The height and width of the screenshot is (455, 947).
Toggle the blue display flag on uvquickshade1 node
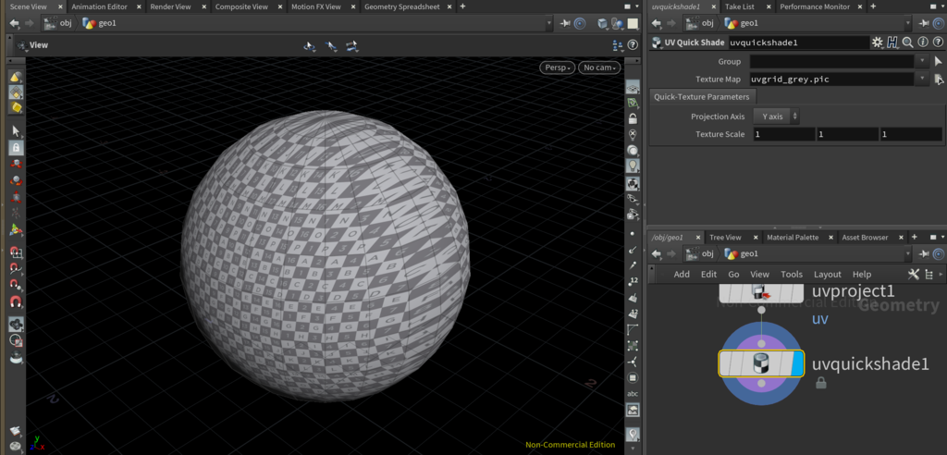[796, 364]
